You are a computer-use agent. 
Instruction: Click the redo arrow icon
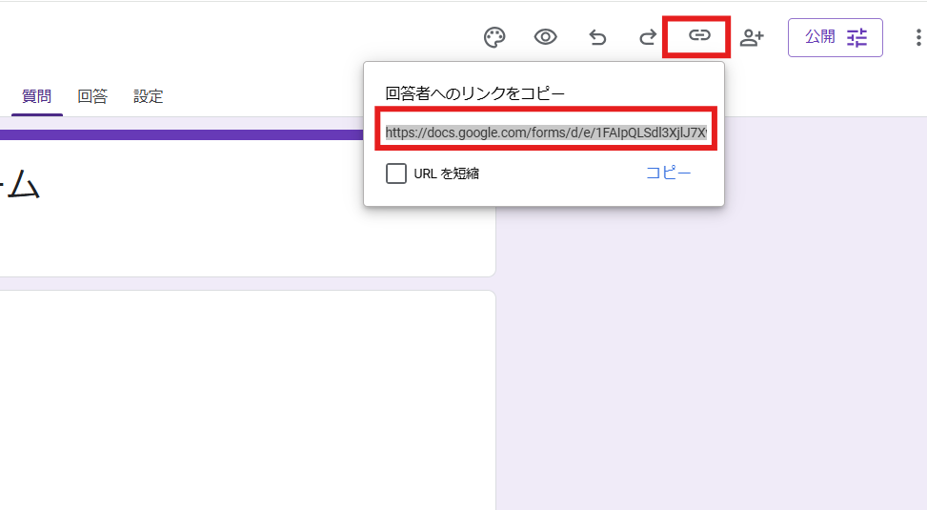tap(648, 37)
